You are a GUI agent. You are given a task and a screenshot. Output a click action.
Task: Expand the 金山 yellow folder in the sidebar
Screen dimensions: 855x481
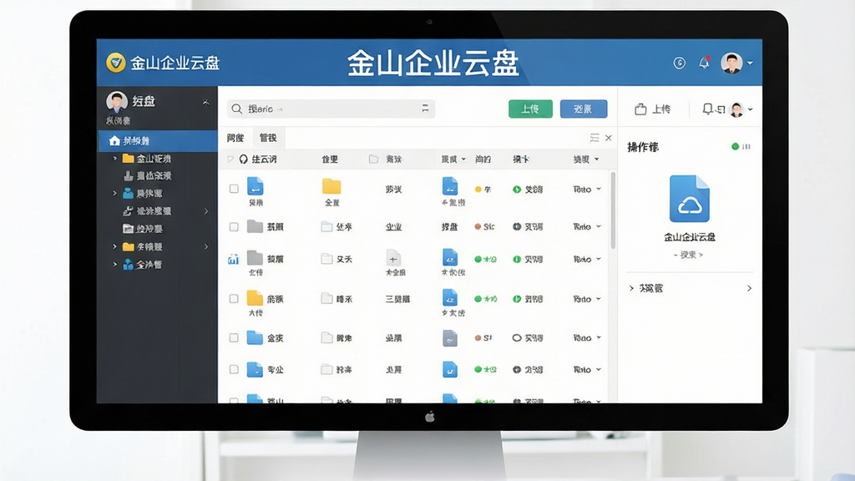point(114,159)
